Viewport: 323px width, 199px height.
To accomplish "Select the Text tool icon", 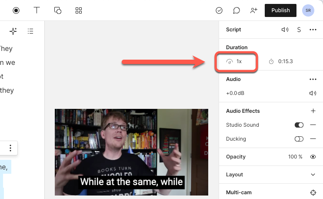I will [x=37, y=10].
